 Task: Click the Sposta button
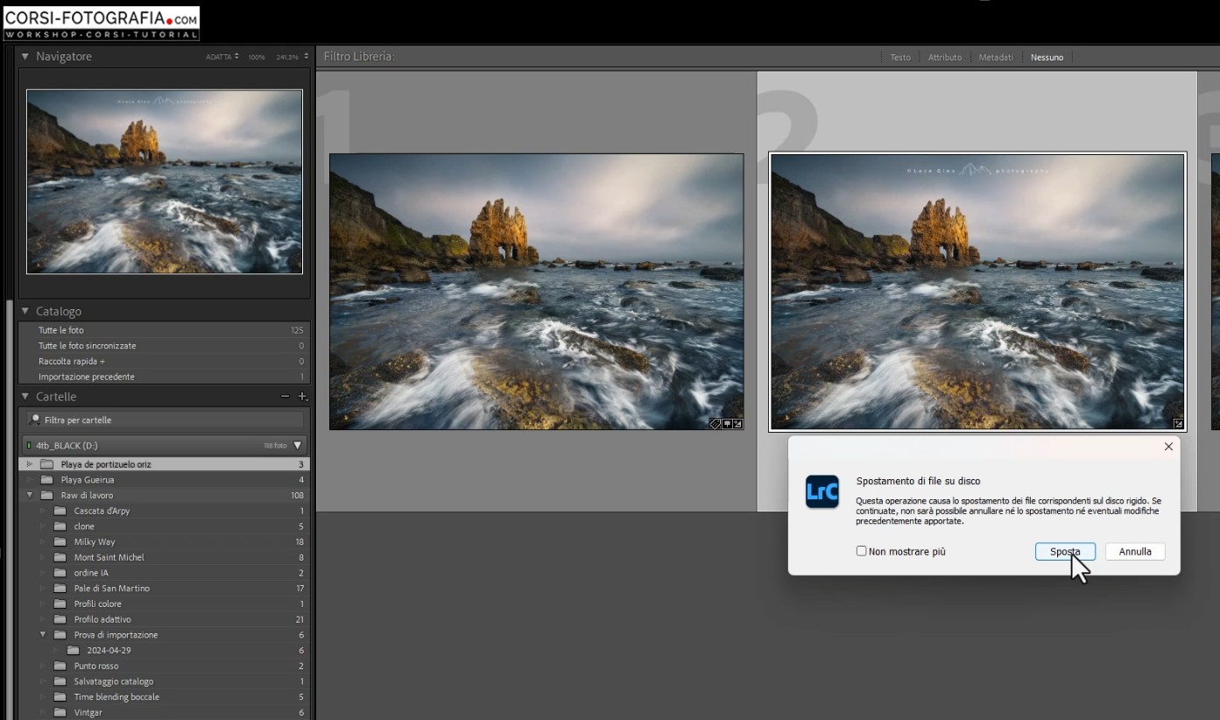pos(1065,551)
